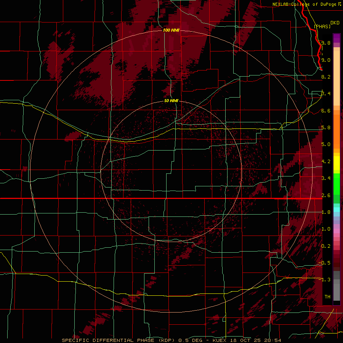Click the -1.3 value on the color scale
This screenshot has height=343, width=343.
[324, 280]
